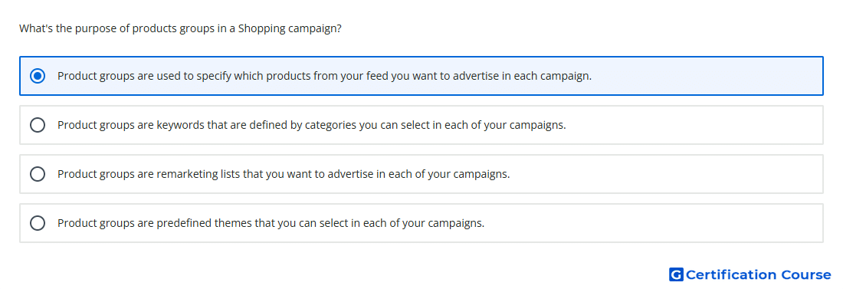Click answer text about products from your feed
The width and height of the screenshot is (843, 289).
click(x=325, y=76)
